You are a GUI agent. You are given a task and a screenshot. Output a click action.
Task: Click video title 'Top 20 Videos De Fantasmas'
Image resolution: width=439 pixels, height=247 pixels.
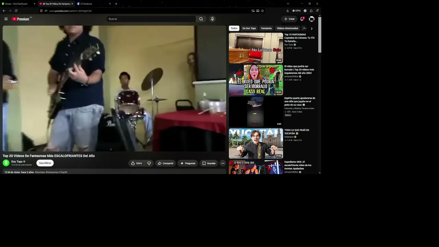(49, 156)
